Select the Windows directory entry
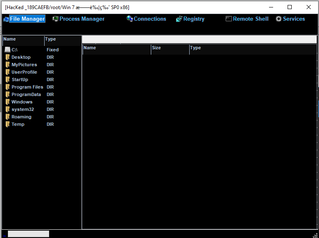This screenshot has width=319, height=238. pyautogui.click(x=22, y=102)
